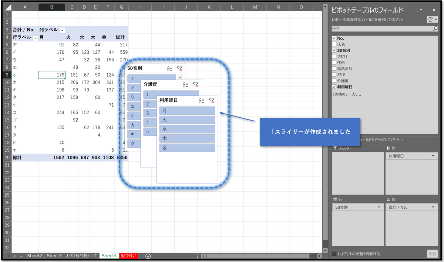Viewport: 444px width, 262px height.
Task: Switch to the Sheet2 tab
Action: click(x=34, y=256)
